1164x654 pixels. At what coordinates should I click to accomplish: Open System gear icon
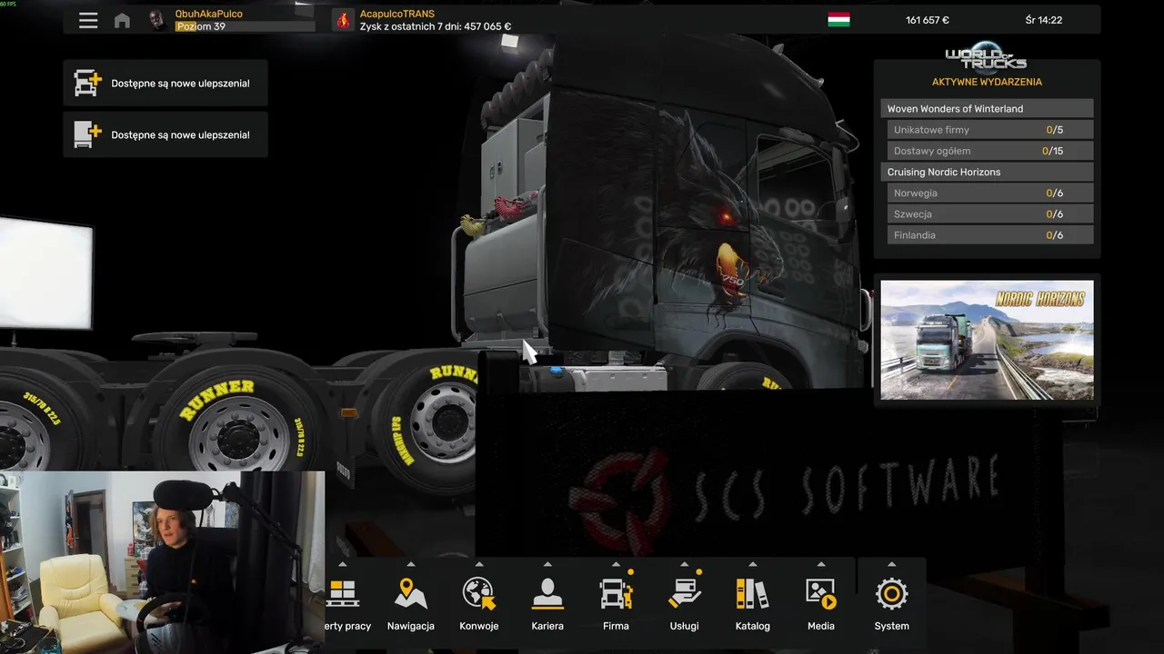(891, 594)
